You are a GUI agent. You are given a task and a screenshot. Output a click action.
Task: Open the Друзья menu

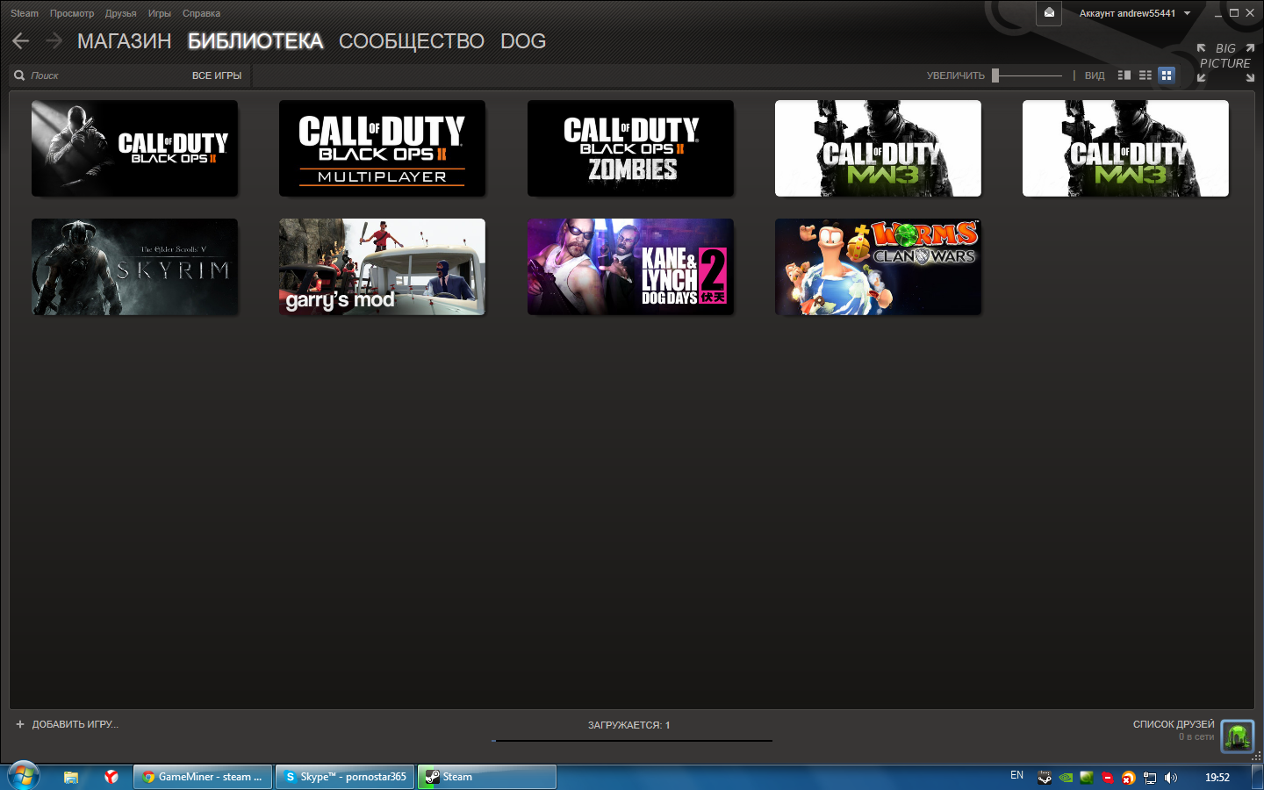121,13
